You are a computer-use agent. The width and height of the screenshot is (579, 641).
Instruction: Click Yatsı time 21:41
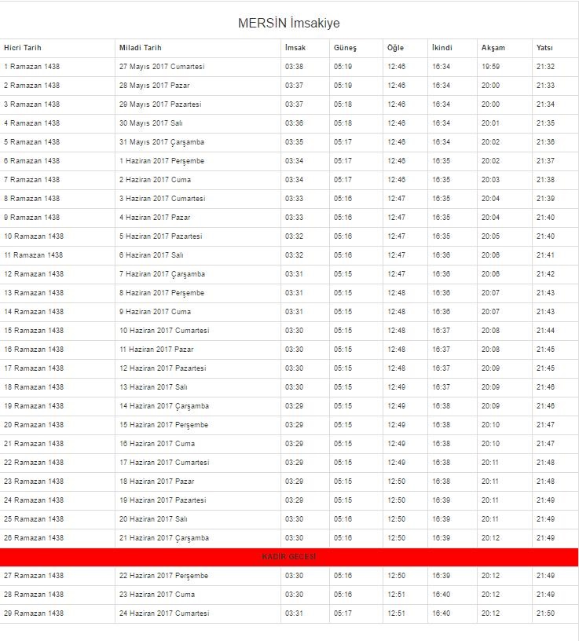coord(545,255)
